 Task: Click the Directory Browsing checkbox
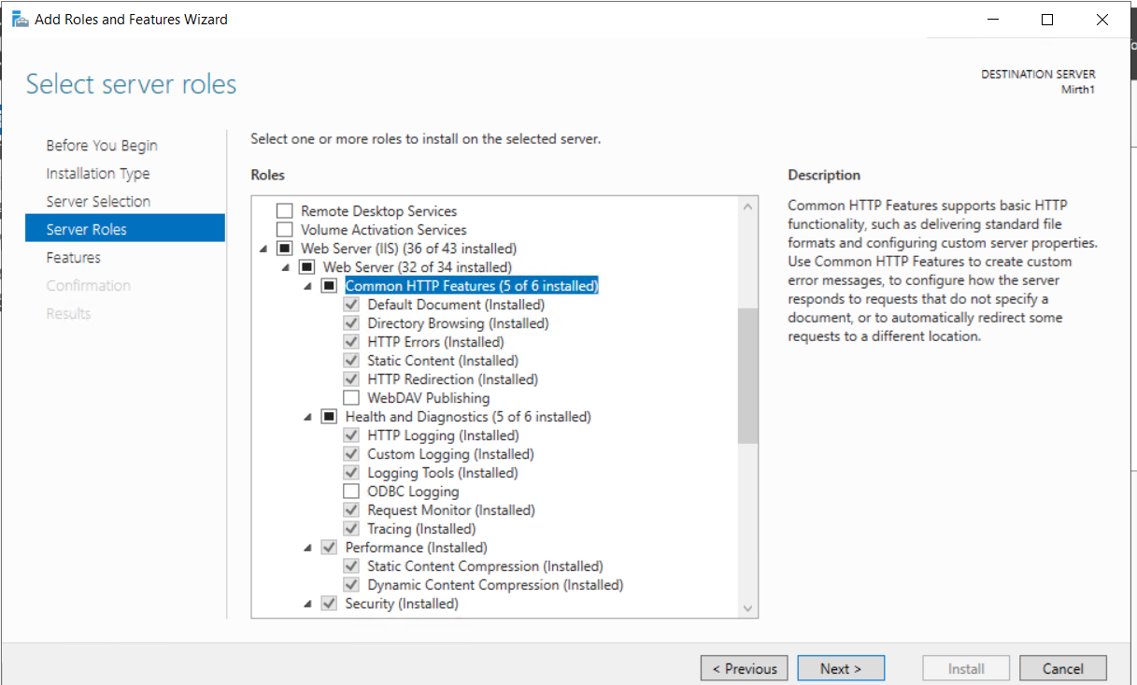click(x=351, y=323)
